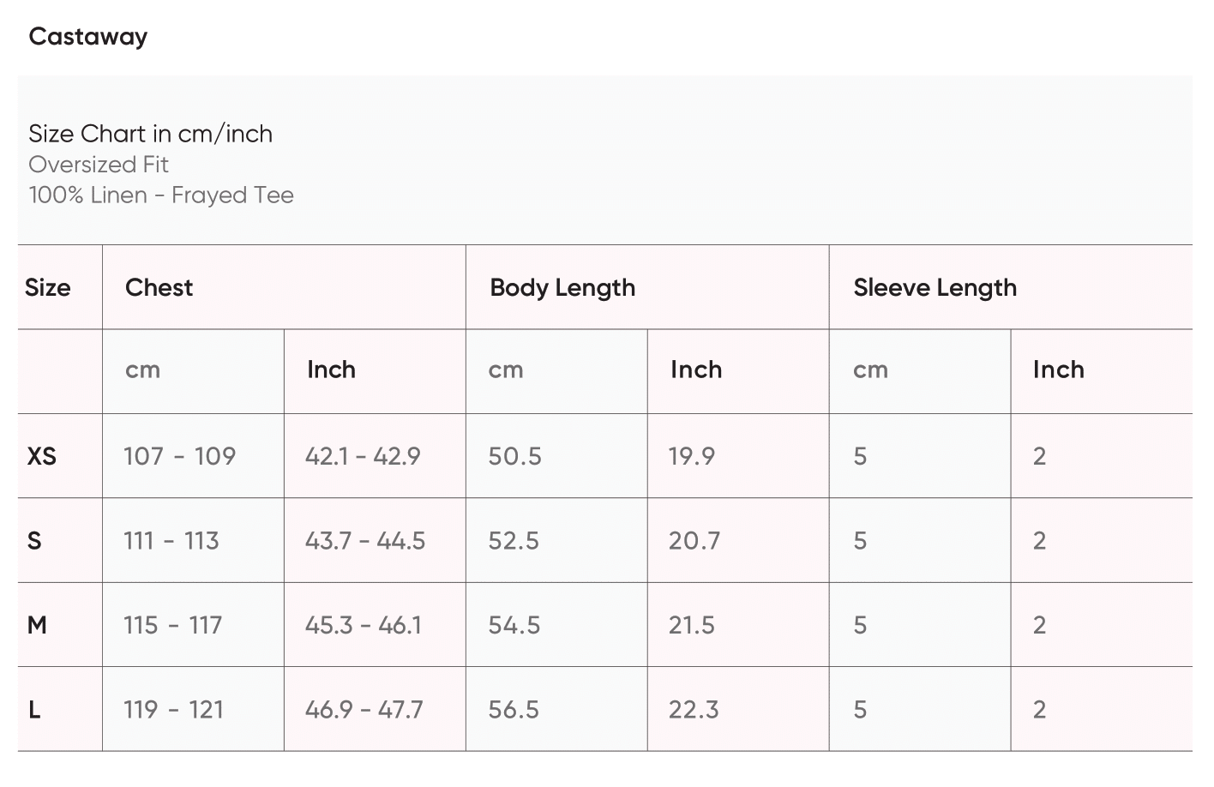Select the Body Length column header
1214x787 pixels.
(x=562, y=288)
